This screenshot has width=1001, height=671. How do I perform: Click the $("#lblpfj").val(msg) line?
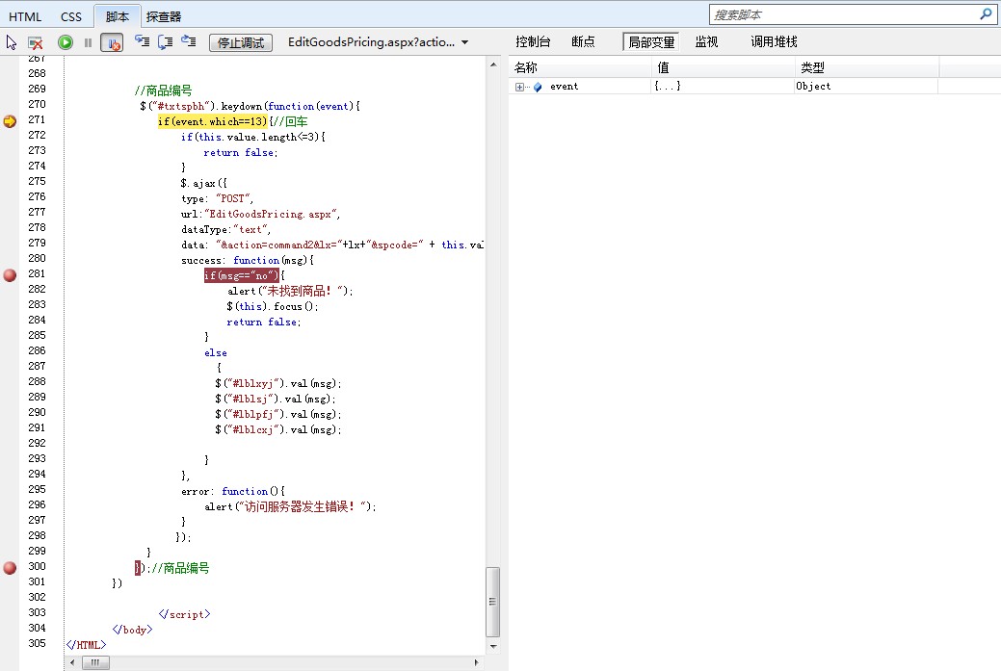(278, 414)
